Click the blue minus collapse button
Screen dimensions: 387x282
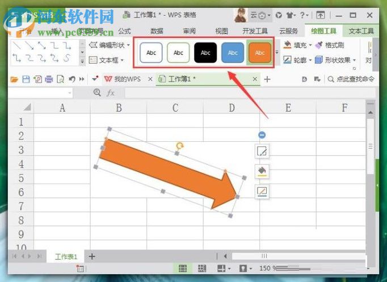click(x=262, y=135)
